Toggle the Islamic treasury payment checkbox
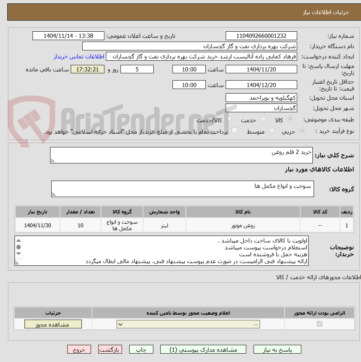 coord(234,131)
